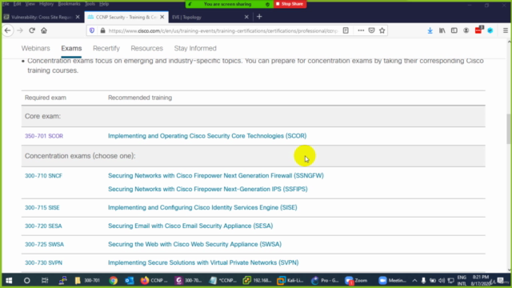Click the blue cube extension icon
512x288 pixels.
coord(490,30)
